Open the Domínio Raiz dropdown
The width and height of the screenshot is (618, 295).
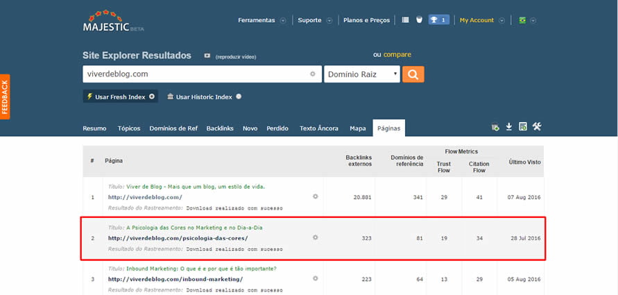[x=362, y=74]
